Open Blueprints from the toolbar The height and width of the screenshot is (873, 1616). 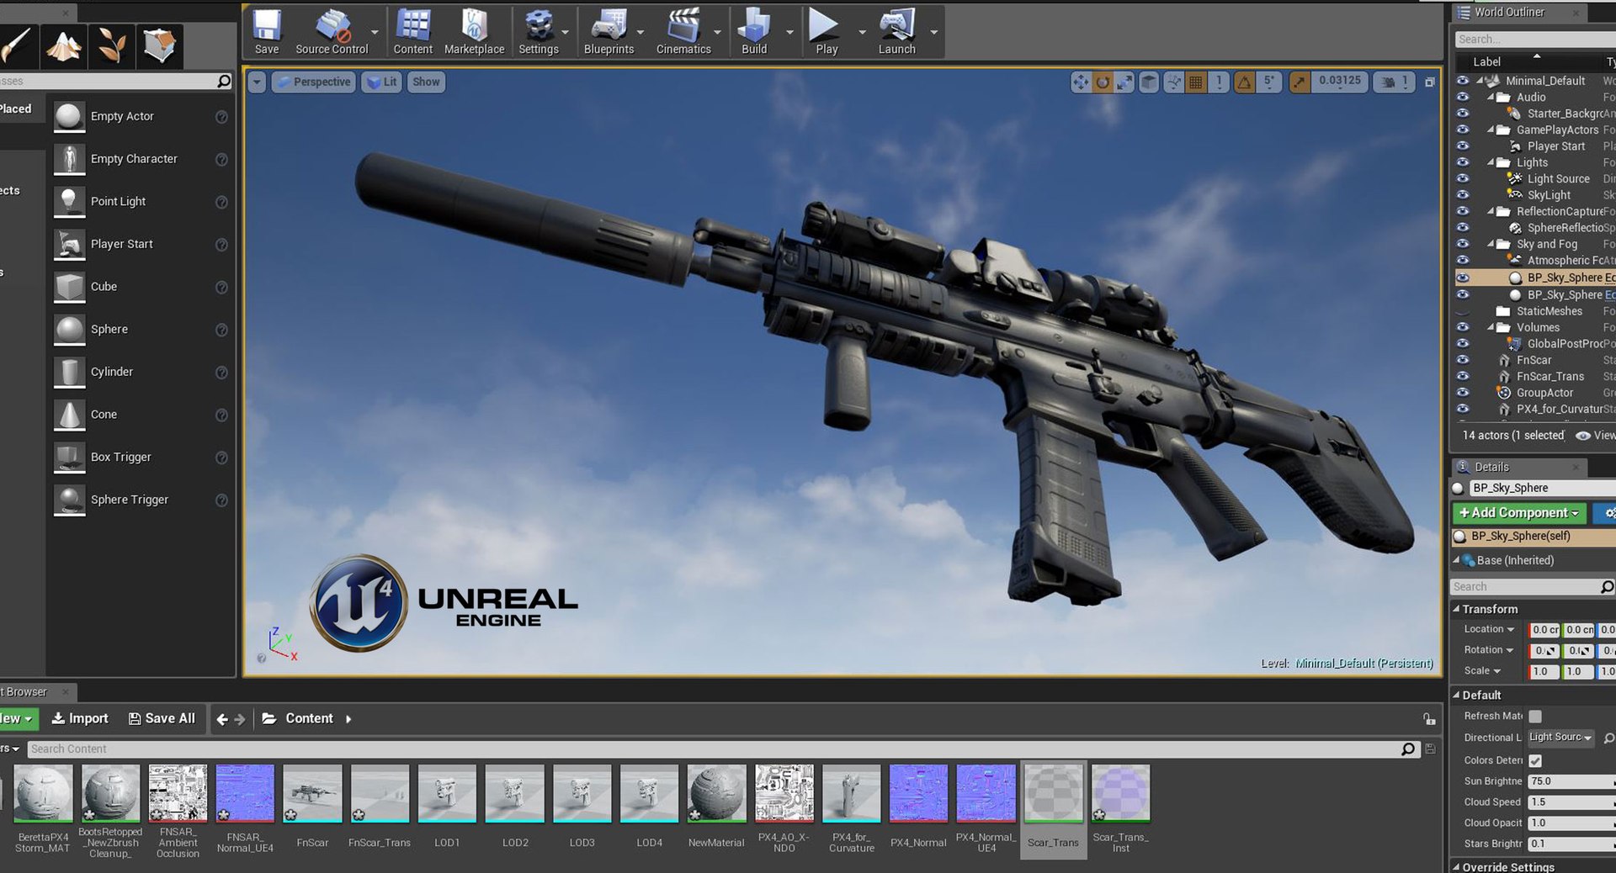pyautogui.click(x=609, y=32)
